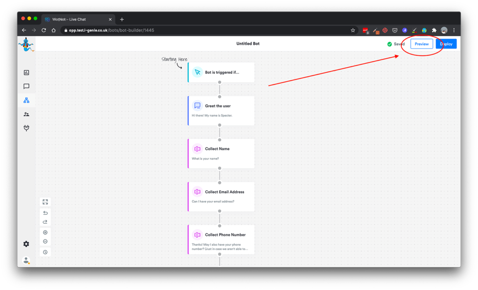This screenshot has height=290, width=478.
Task: Open the contacts sidebar icon
Action: 26,114
